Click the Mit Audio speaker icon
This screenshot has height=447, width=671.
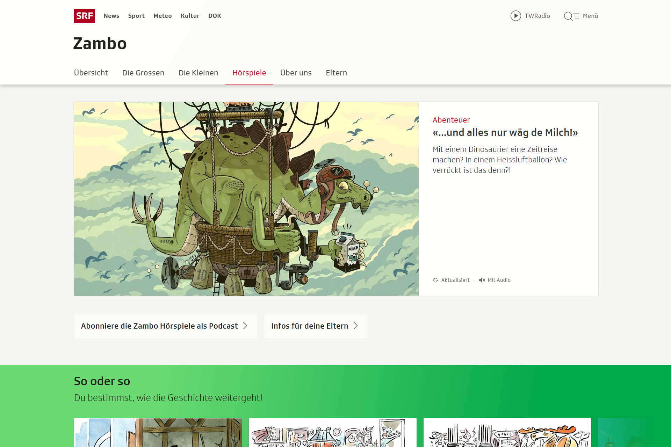[x=482, y=280]
